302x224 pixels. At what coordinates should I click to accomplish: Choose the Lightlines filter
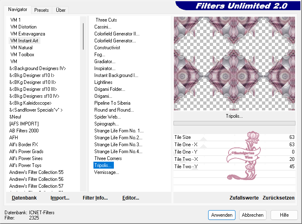pos(103,82)
